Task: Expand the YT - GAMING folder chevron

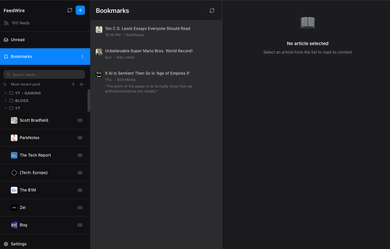Action: [6, 93]
